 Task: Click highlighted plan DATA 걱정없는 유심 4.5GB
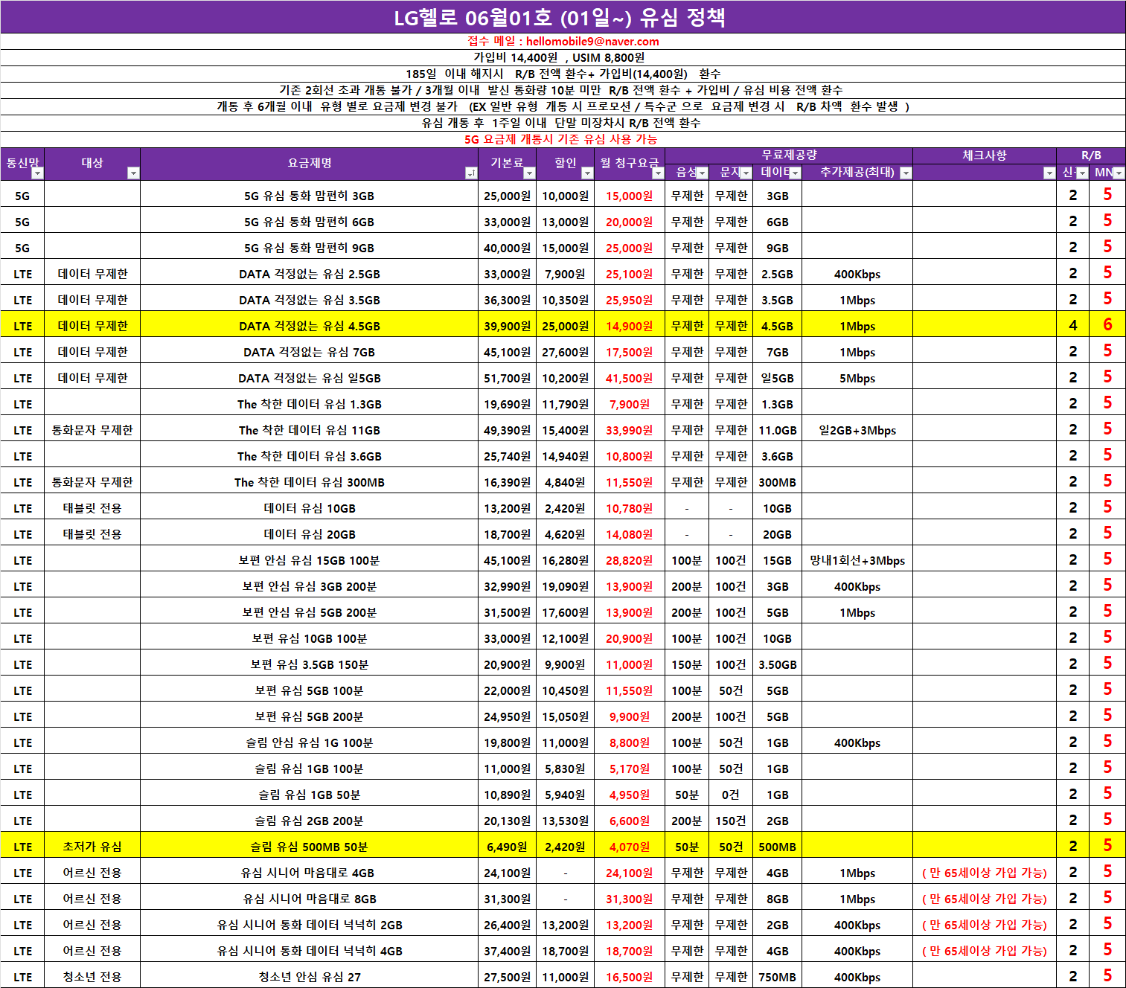(x=309, y=327)
